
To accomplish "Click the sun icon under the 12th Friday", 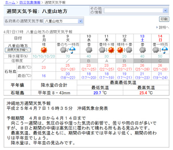I will [x=120, y=50].
